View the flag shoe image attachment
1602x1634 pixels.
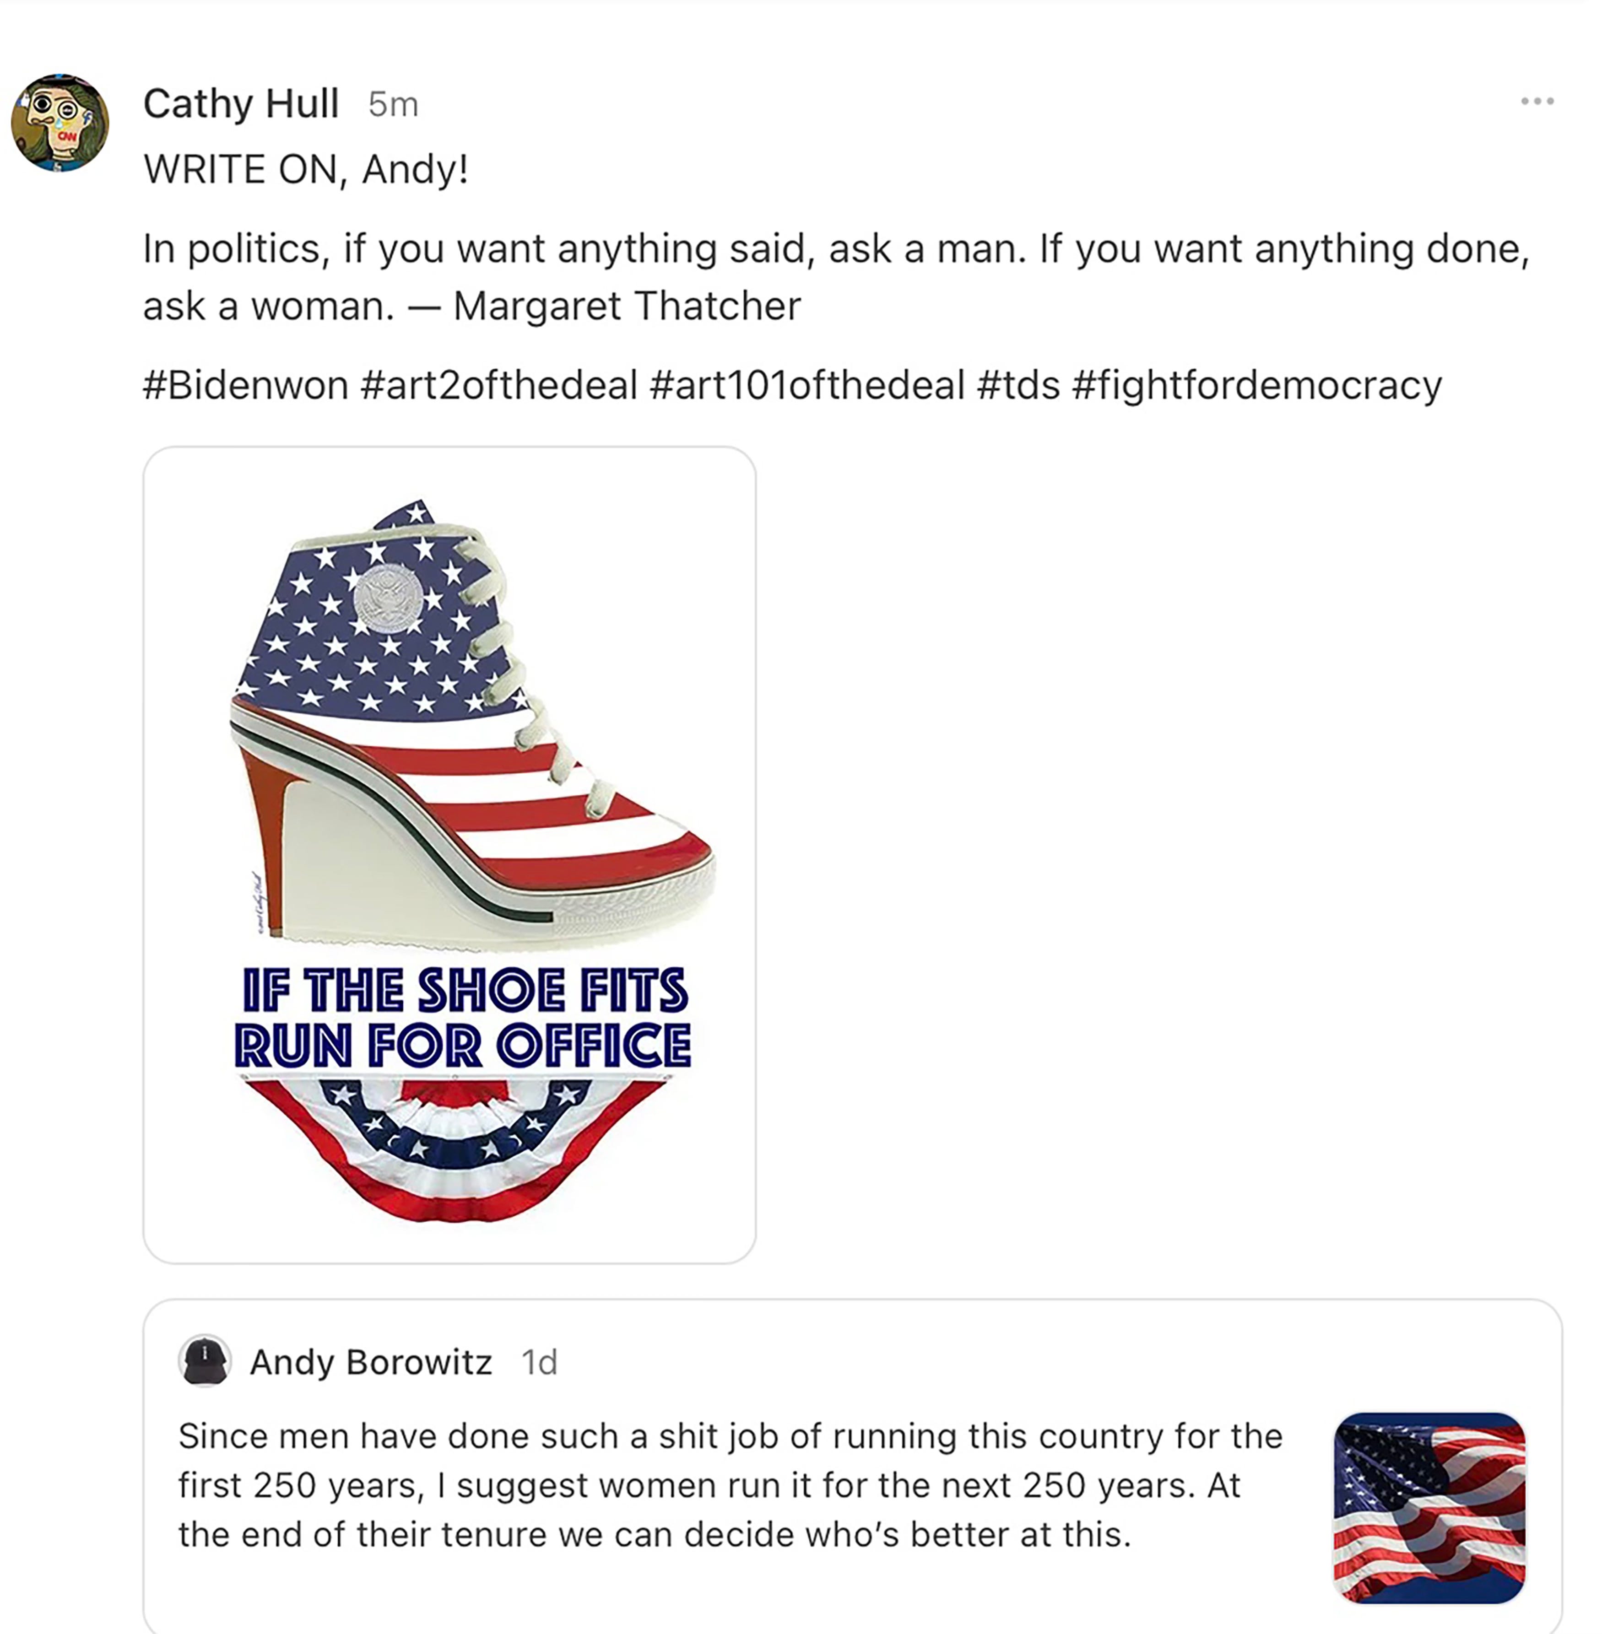[x=449, y=854]
